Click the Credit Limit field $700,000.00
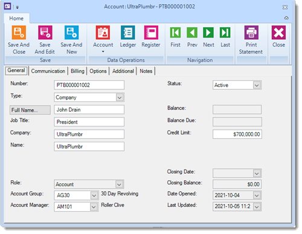The height and width of the screenshot is (234, 302). (237, 134)
